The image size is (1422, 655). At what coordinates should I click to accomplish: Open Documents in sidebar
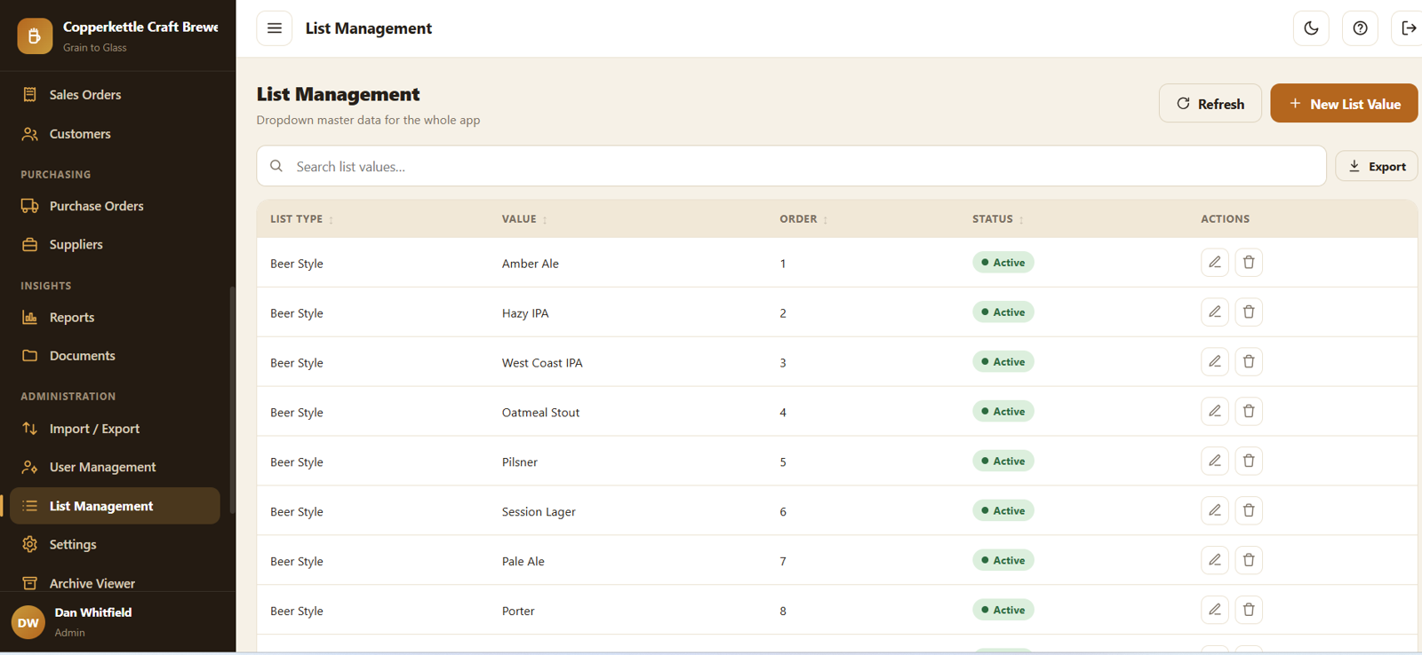(115, 356)
